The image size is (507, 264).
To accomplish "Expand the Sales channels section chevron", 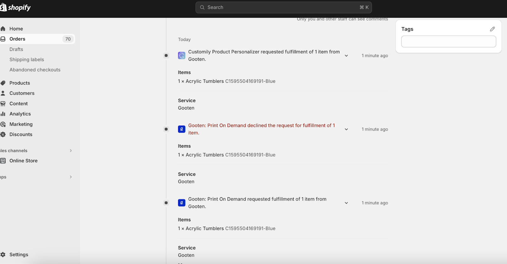I will [71, 151].
